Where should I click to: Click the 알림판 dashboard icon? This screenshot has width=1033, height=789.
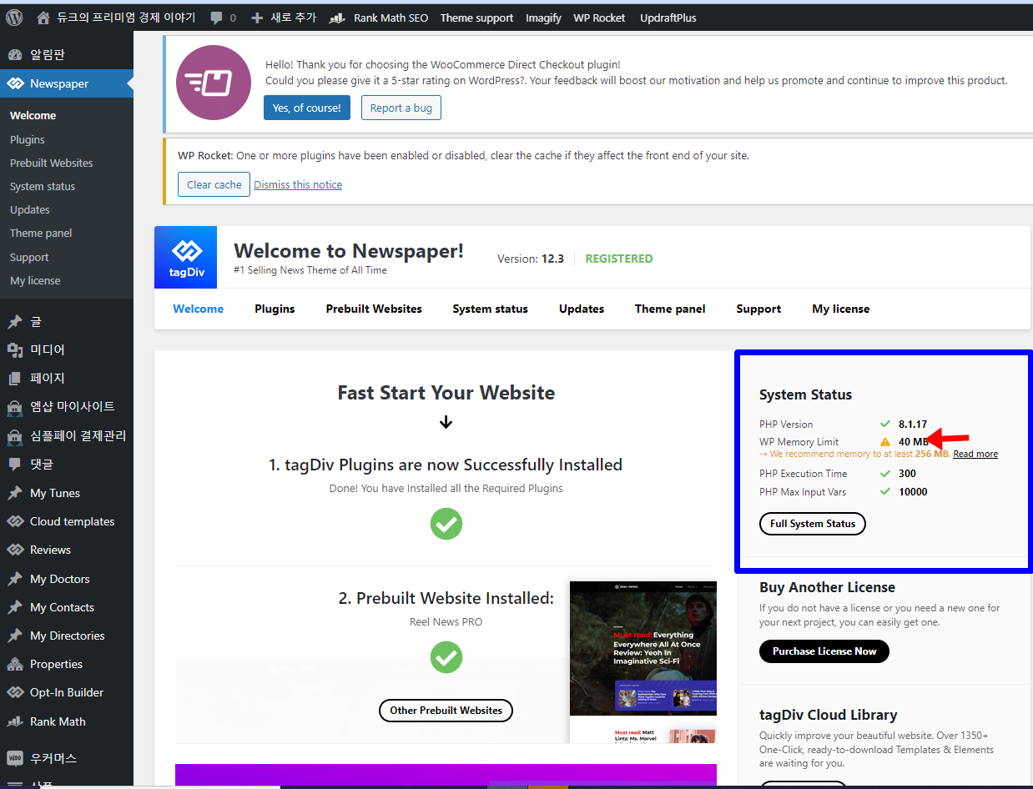tap(15, 55)
